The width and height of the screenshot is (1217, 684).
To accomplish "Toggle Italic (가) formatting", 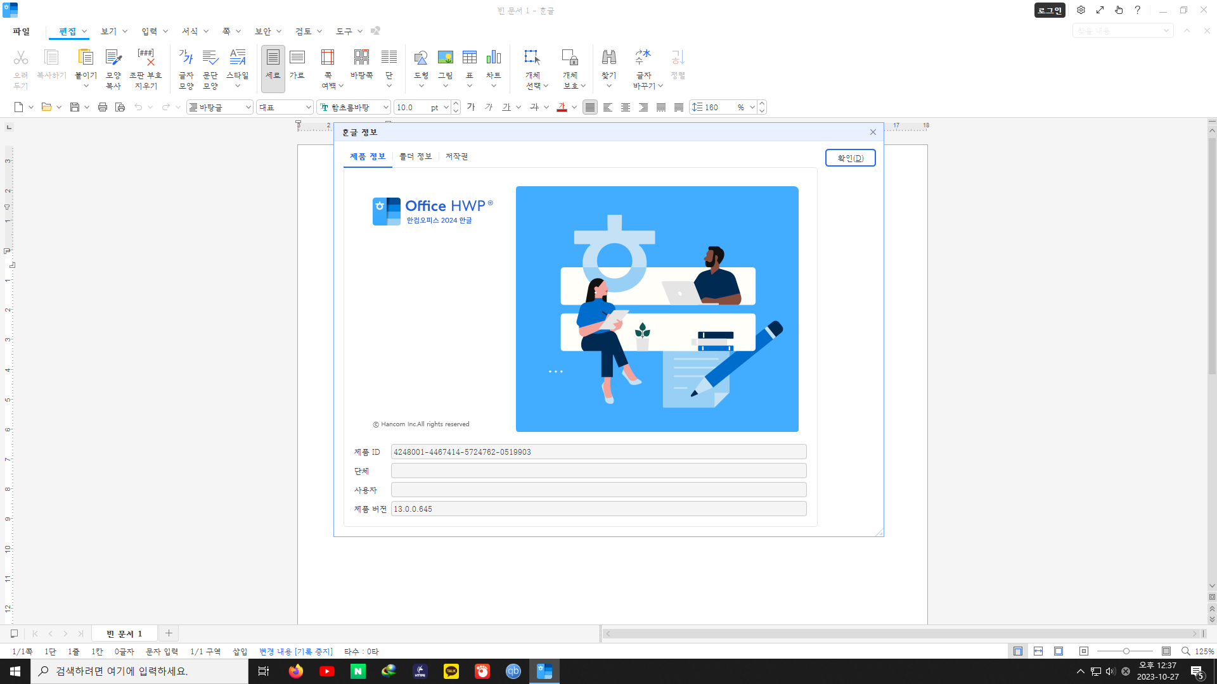I will pos(489,107).
